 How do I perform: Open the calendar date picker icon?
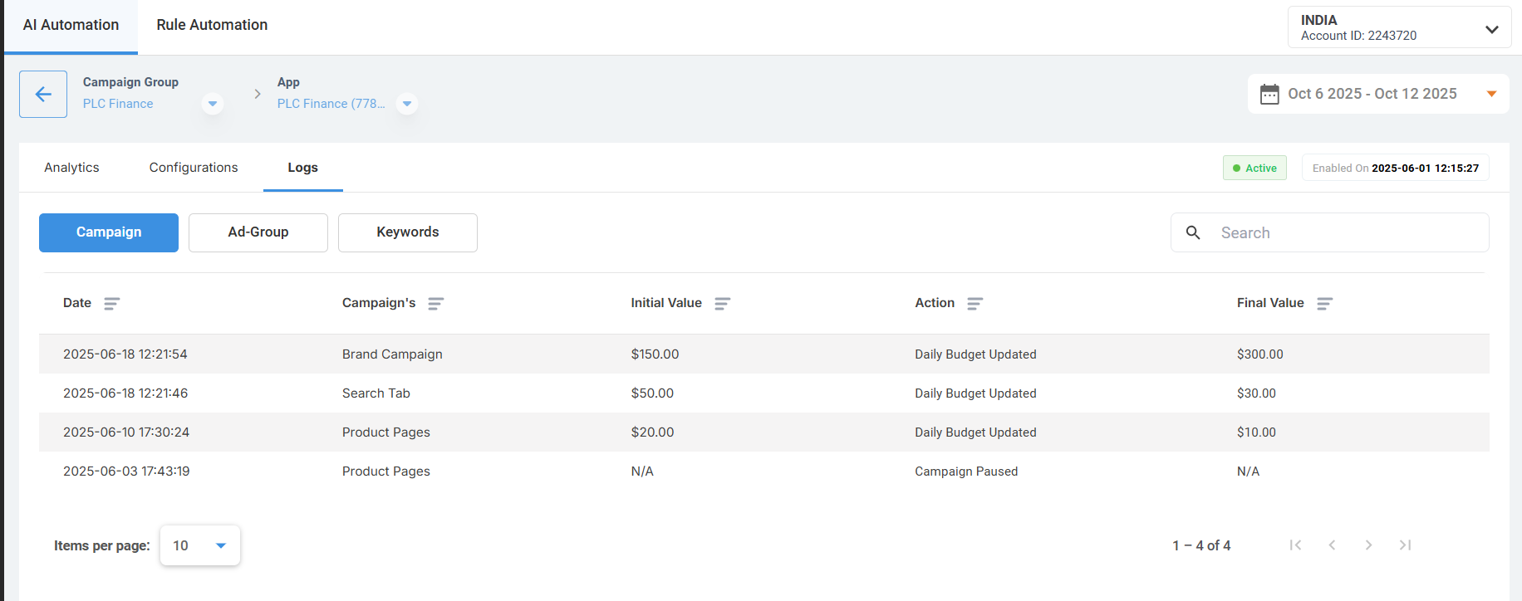[x=1269, y=94]
